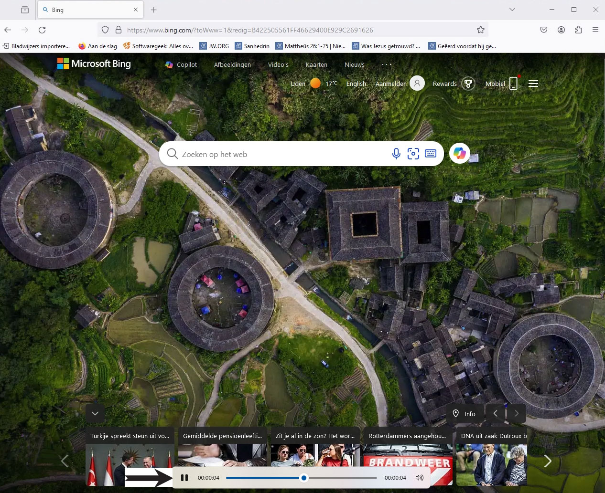Image resolution: width=605 pixels, height=493 pixels.
Task: Open the Kaarten tab
Action: 316,64
